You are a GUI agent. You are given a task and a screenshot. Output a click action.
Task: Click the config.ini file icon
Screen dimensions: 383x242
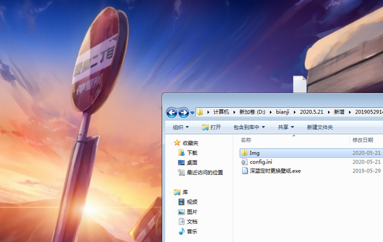[244, 162]
